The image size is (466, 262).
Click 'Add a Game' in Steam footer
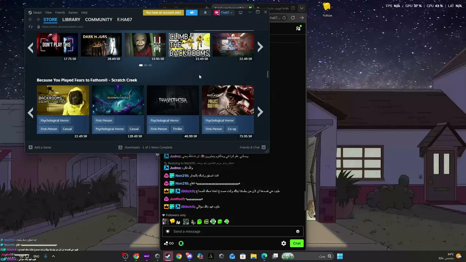(x=40, y=147)
